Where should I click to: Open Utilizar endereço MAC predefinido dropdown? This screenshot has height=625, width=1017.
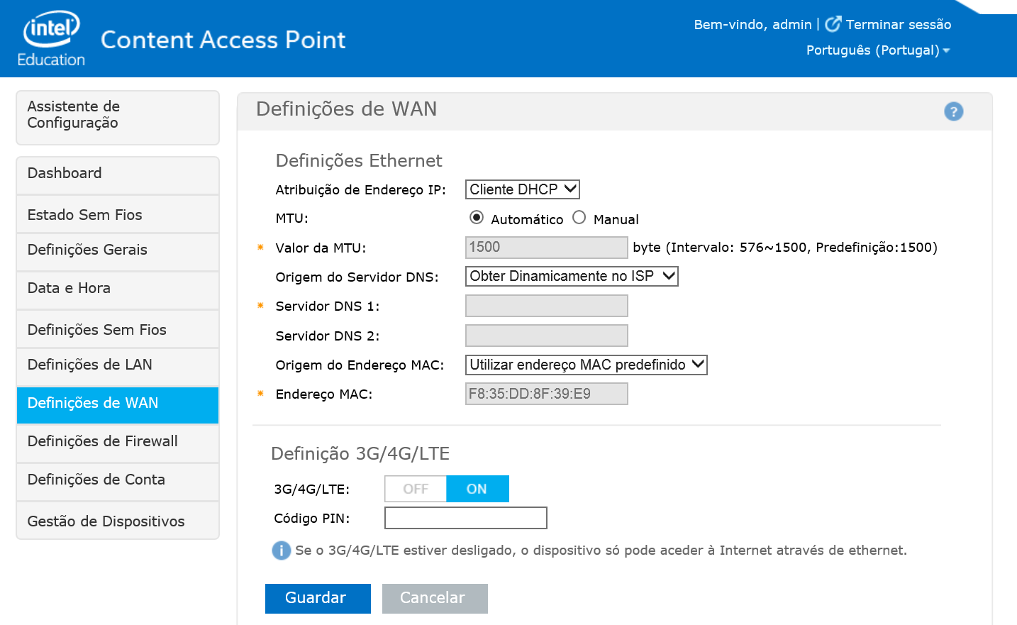(587, 365)
